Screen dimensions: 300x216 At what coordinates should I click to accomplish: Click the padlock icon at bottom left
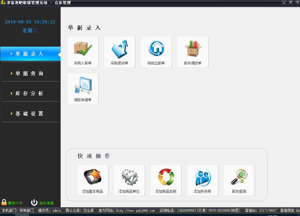click(x=4, y=203)
